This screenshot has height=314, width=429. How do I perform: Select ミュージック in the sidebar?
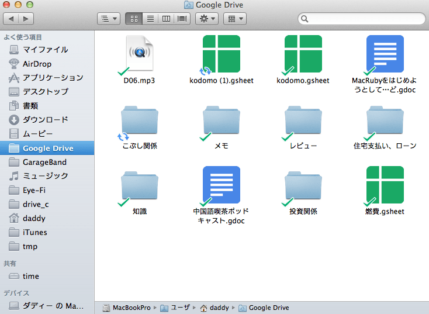tap(47, 176)
